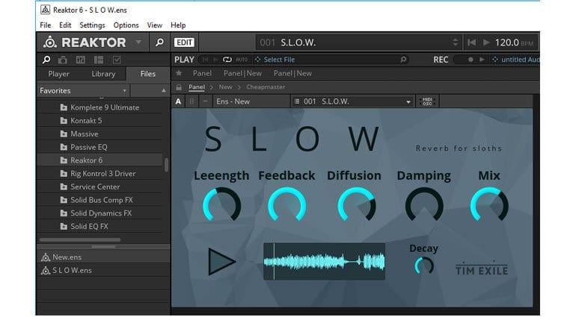Open the Options menu
This screenshot has height=317, width=576.
(x=126, y=25)
